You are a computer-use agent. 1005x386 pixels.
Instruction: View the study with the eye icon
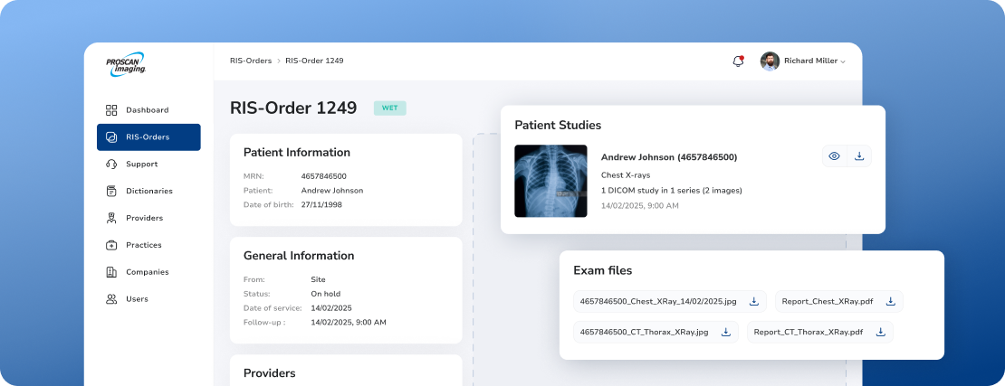click(x=834, y=155)
